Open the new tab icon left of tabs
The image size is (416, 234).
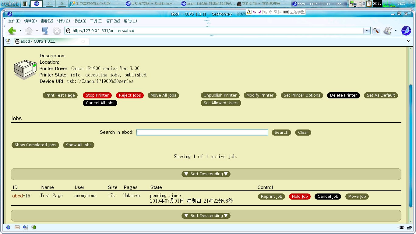[x=8, y=41]
